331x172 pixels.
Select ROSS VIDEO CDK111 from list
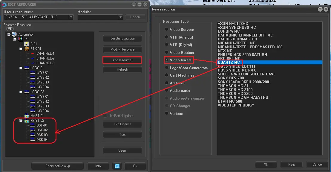click(x=236, y=66)
